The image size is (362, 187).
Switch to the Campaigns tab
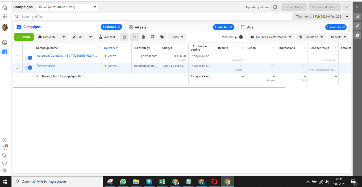(x=32, y=27)
